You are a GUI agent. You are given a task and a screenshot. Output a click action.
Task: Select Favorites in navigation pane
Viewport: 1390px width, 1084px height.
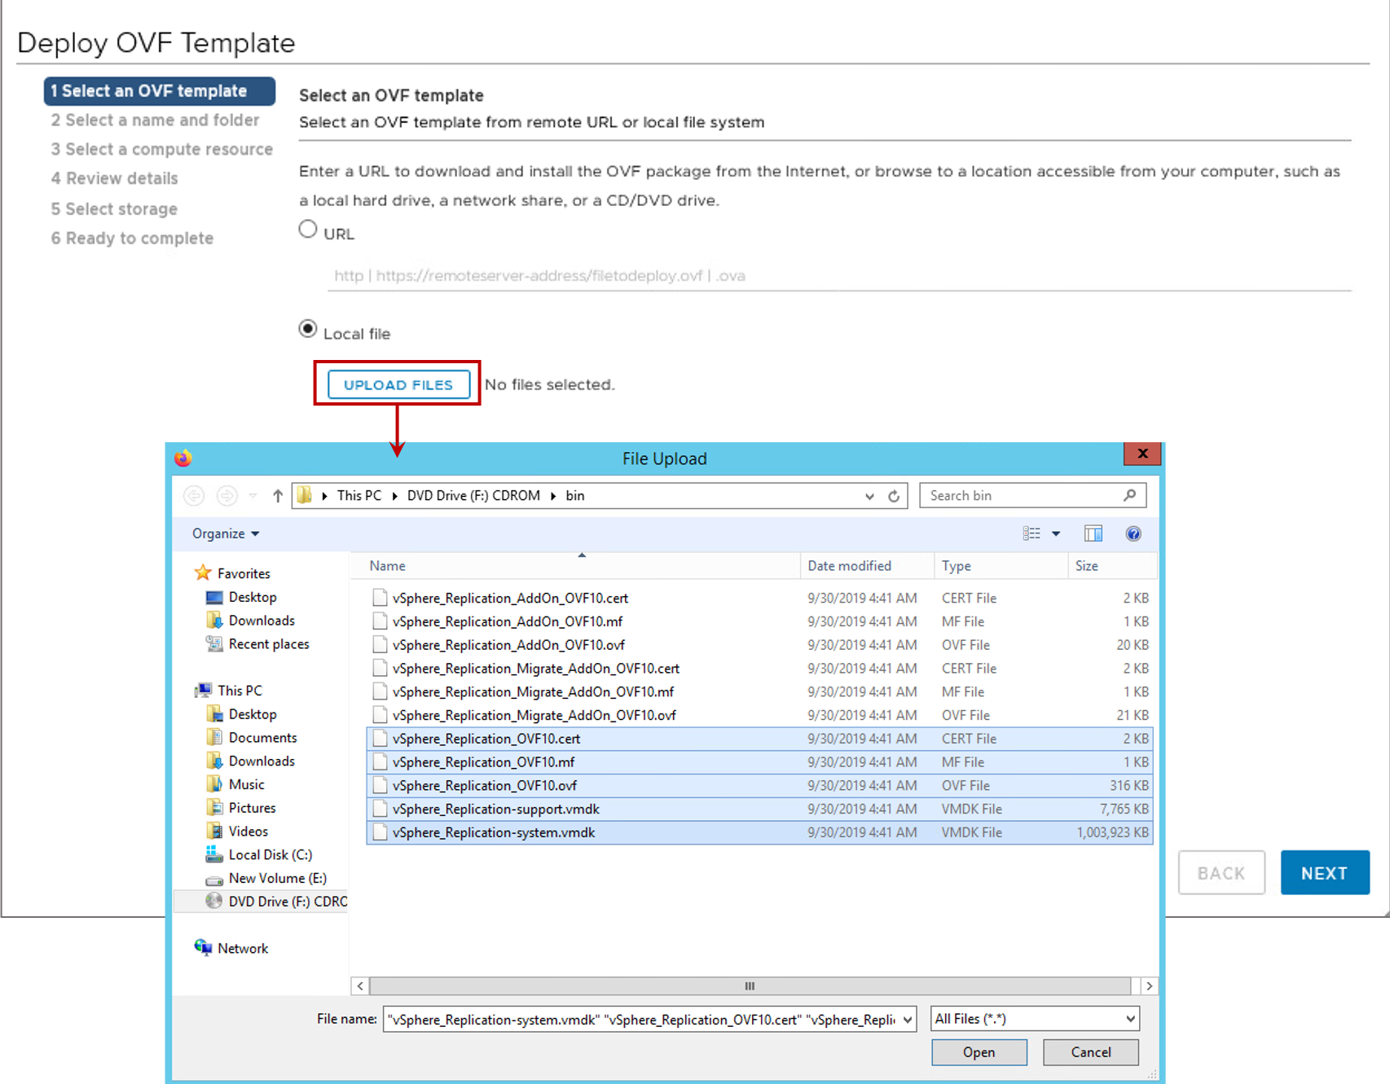point(233,573)
